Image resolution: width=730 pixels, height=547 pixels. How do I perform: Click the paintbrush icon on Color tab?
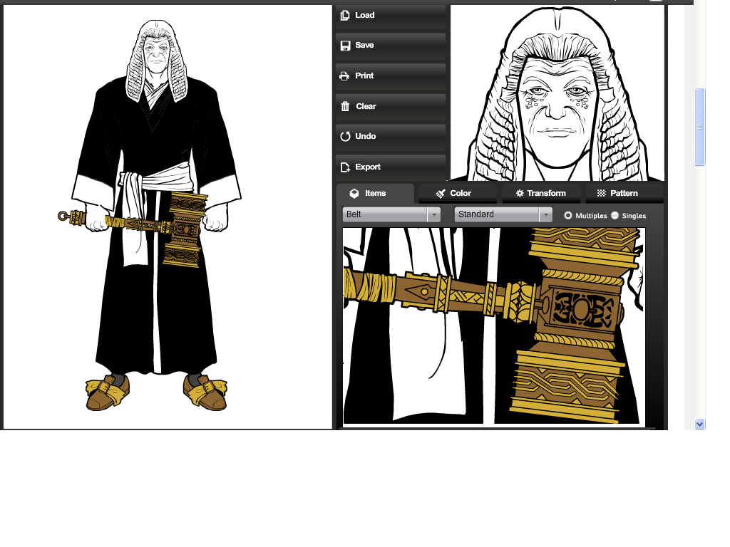pos(441,194)
